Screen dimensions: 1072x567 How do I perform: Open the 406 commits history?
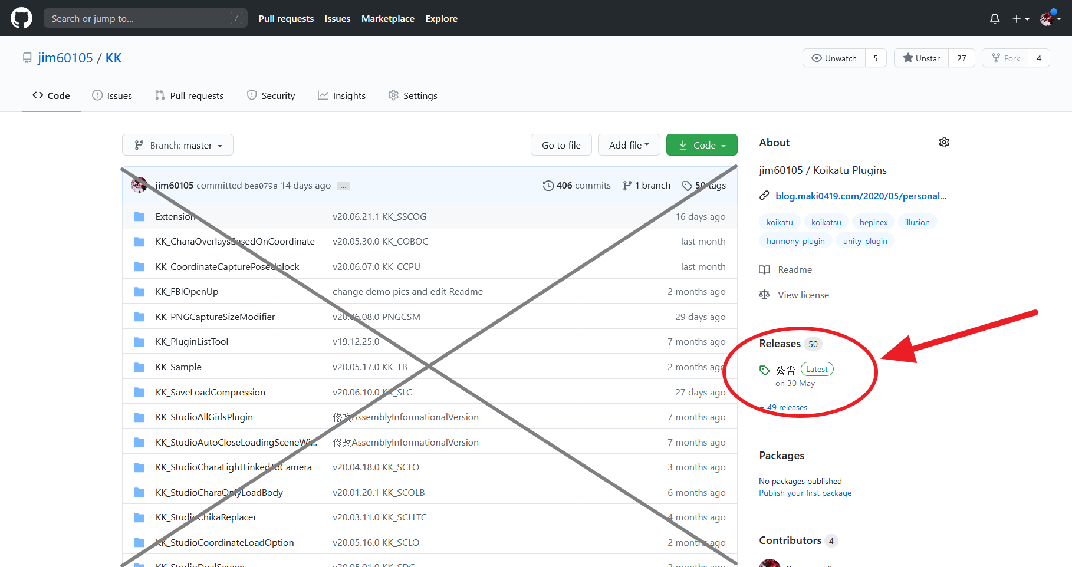coord(577,186)
